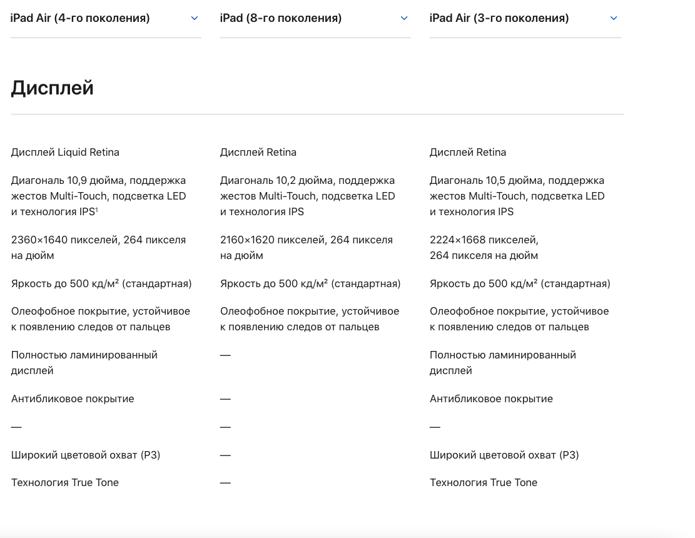Click the 2360×1640 пикселей resolution text
The height and width of the screenshot is (538, 695).
coord(98,248)
